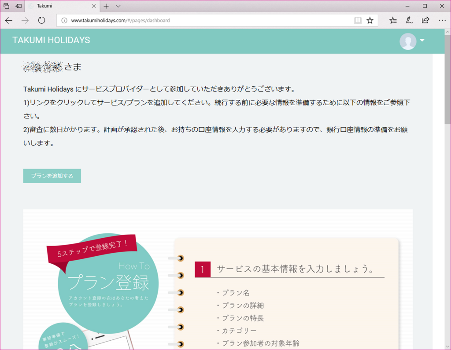Open reading view icon
The image size is (451, 350).
tap(358, 20)
